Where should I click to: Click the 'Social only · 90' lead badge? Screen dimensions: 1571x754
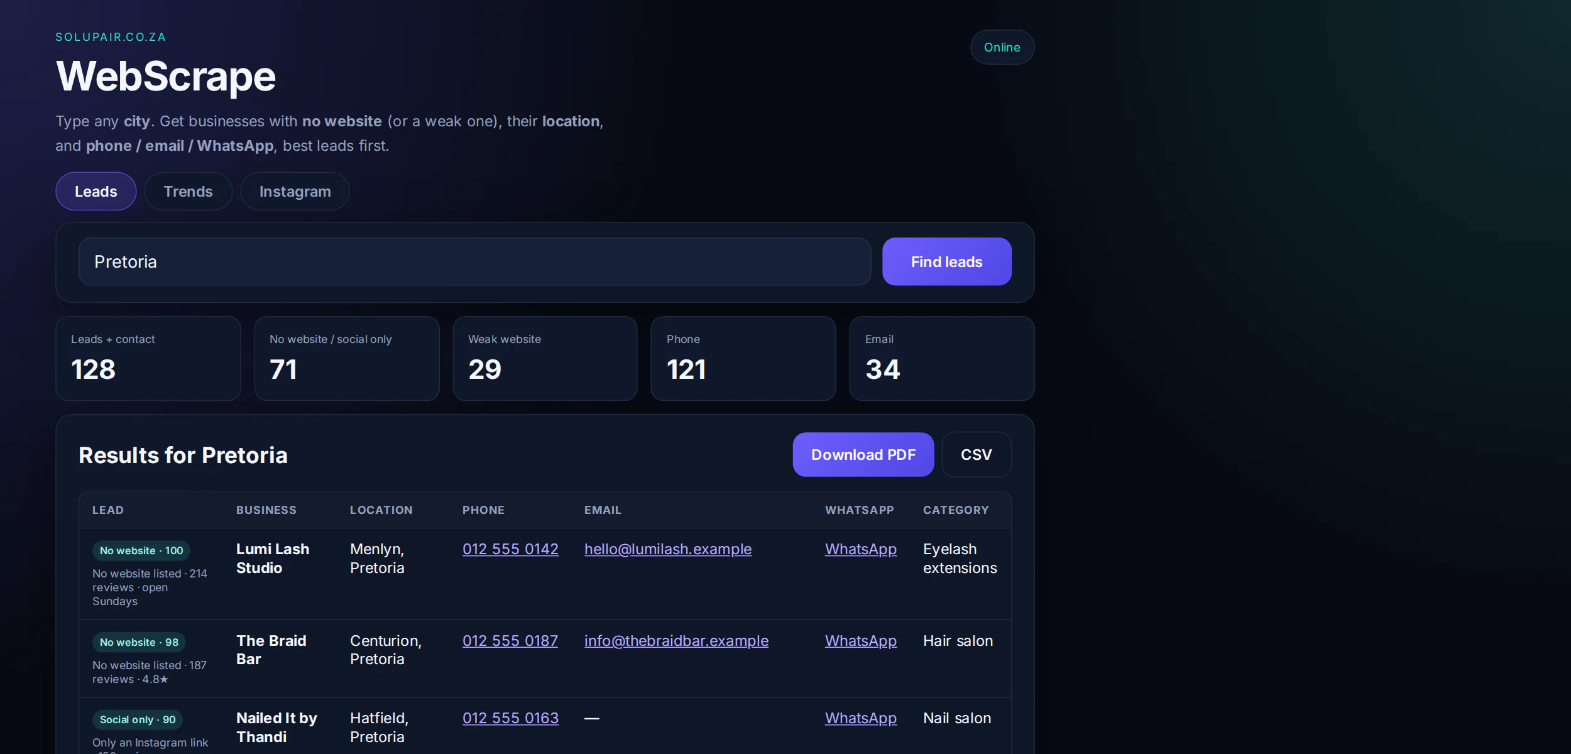click(138, 719)
